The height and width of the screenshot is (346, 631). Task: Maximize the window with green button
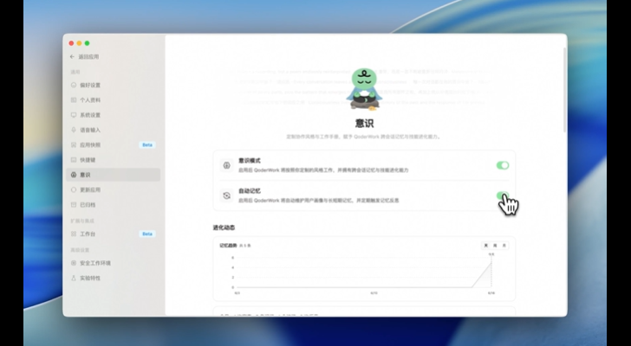(87, 43)
